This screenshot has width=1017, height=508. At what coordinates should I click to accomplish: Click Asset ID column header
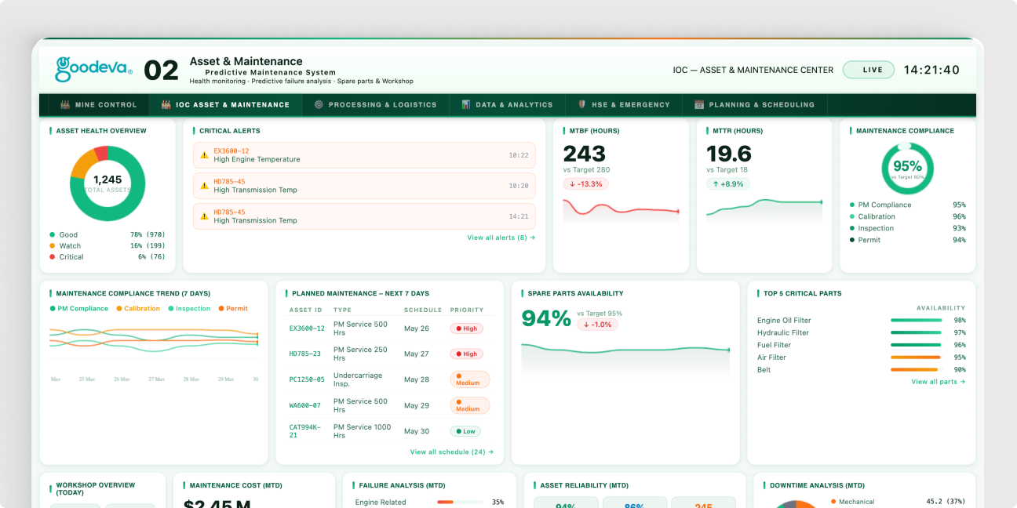pos(306,310)
